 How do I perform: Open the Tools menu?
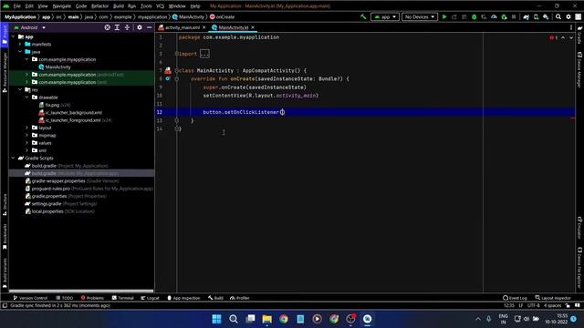pos(146,6)
